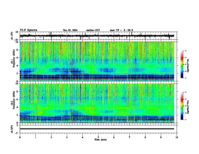Click the ch.1 "Frequency (kHz)" axis label
199x154 pixels.
point(14,59)
